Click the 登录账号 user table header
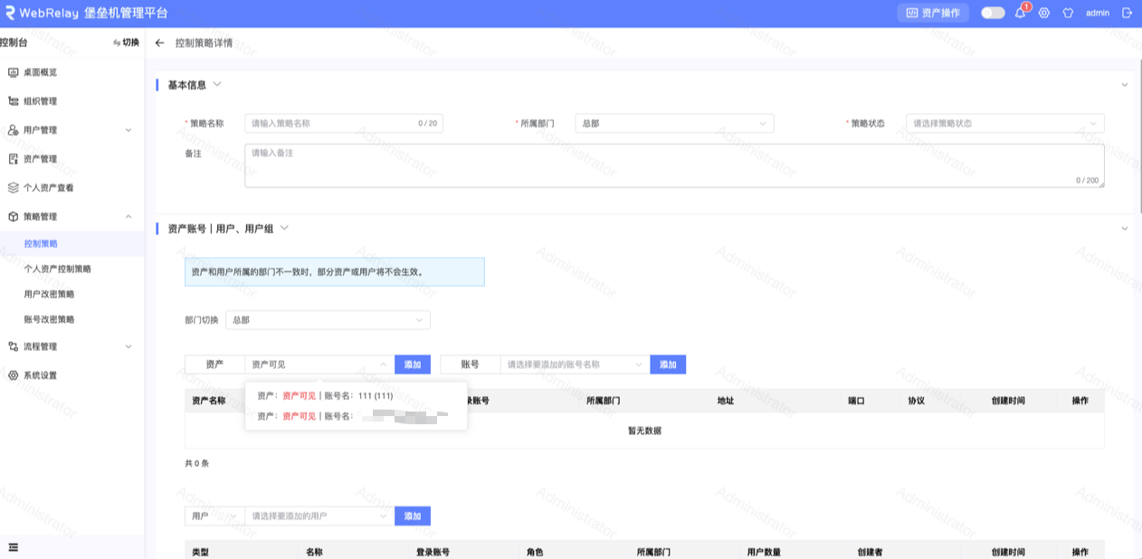 pyautogui.click(x=433, y=552)
